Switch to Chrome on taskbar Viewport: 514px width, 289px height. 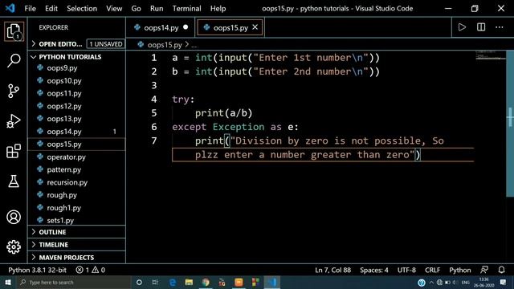[x=206, y=282]
